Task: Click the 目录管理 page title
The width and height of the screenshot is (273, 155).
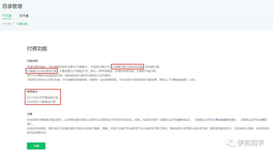Action: click(x=12, y=6)
